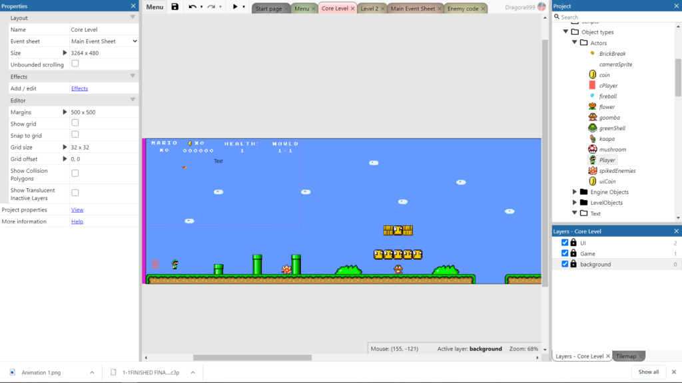Screen dimensions: 682x383
Task: Enable Snap to grid checkbox
Action: 75,134
